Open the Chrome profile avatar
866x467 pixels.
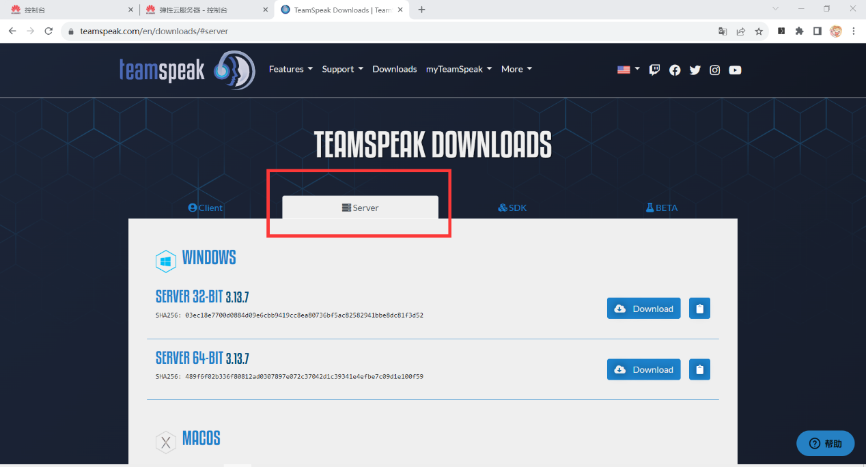836,31
